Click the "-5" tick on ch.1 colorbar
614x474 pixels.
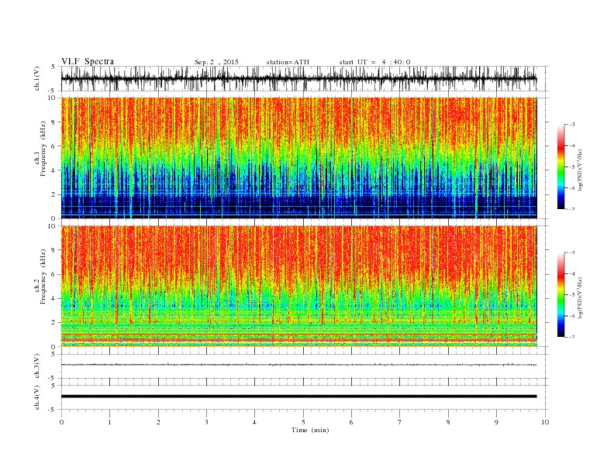[572, 167]
